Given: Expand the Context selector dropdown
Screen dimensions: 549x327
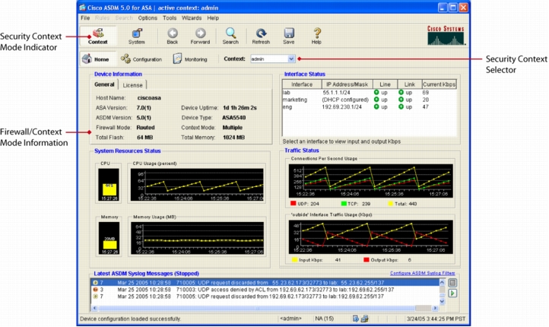Looking at the screenshot, I should coord(291,59).
